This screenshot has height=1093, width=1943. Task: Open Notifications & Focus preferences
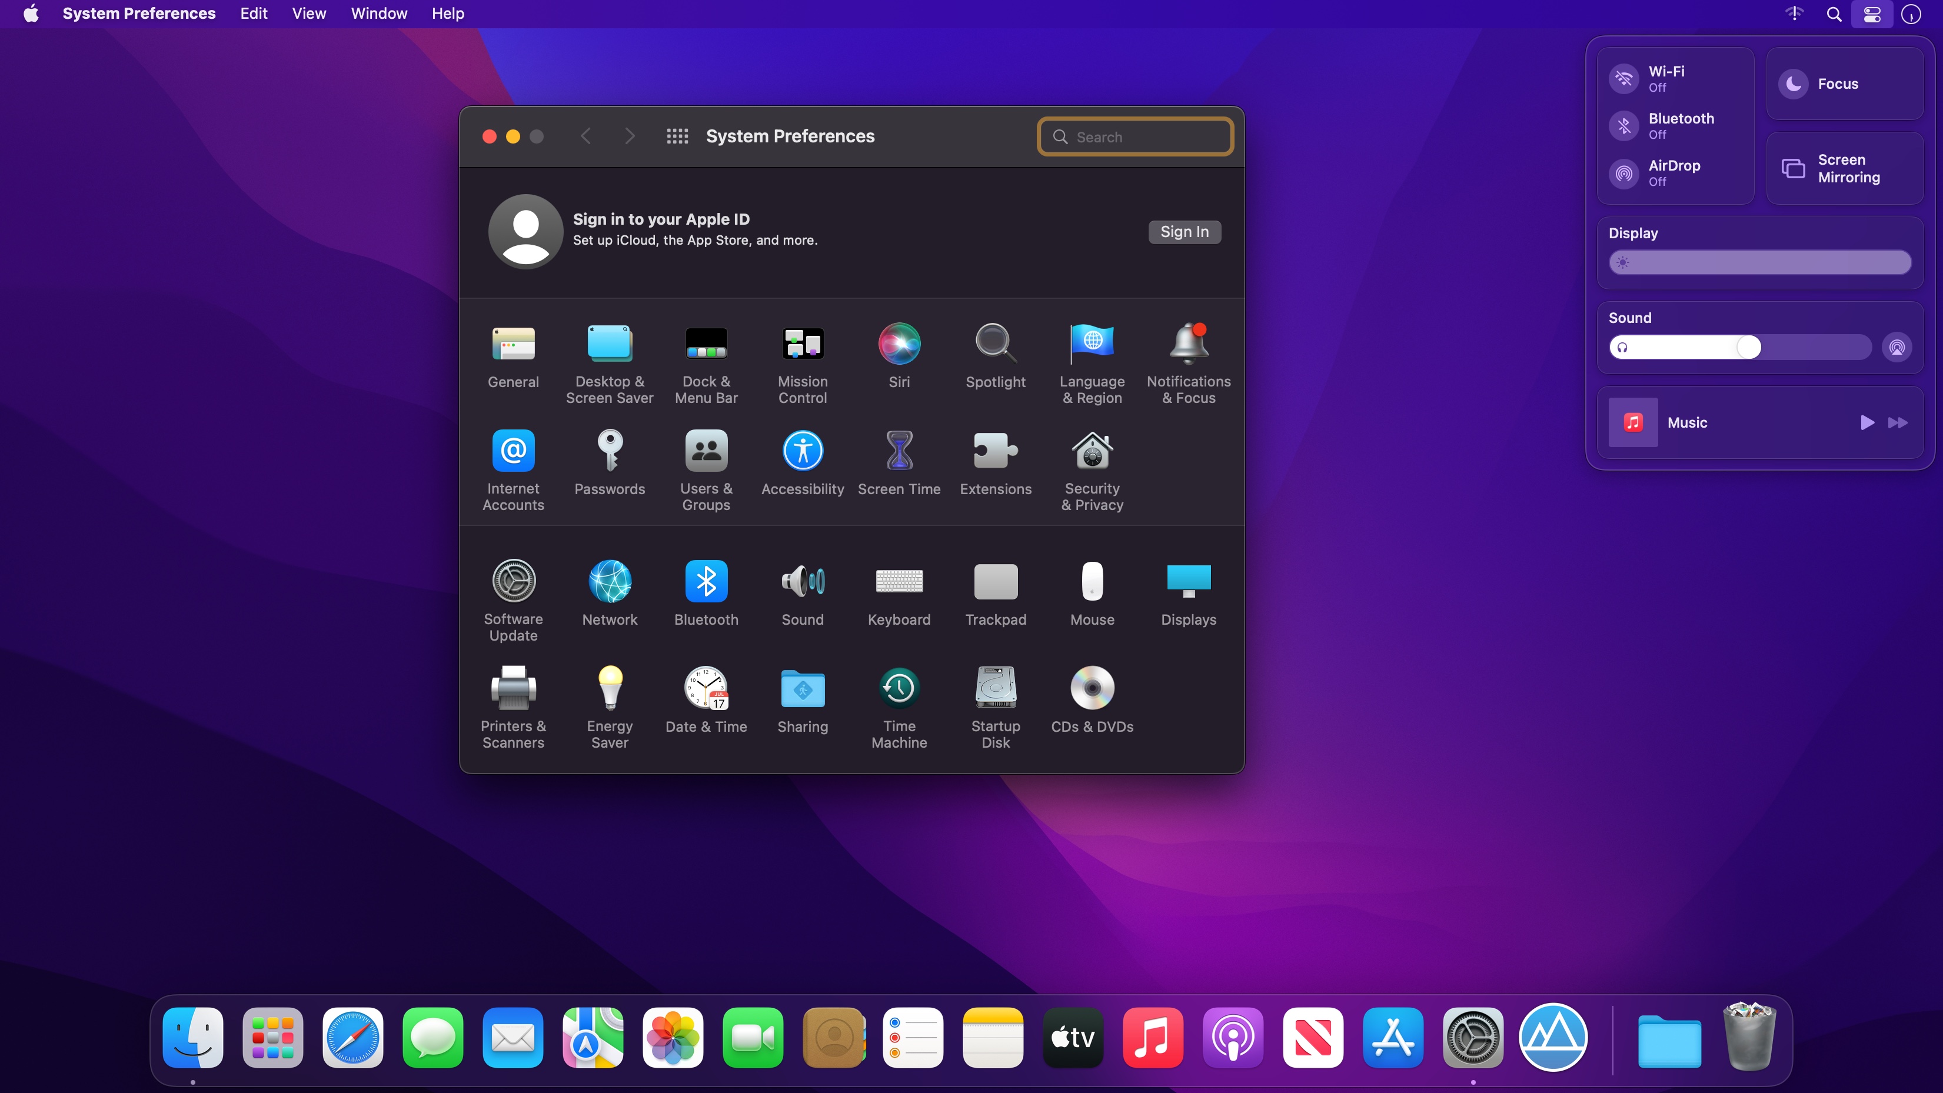[x=1189, y=365]
